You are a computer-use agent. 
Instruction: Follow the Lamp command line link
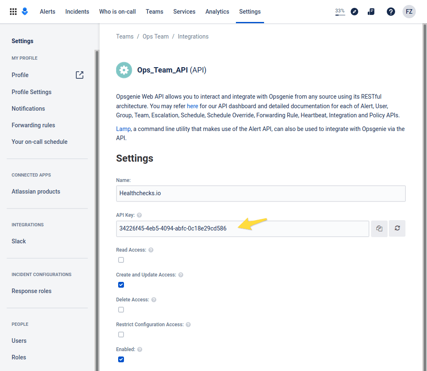[x=124, y=129]
